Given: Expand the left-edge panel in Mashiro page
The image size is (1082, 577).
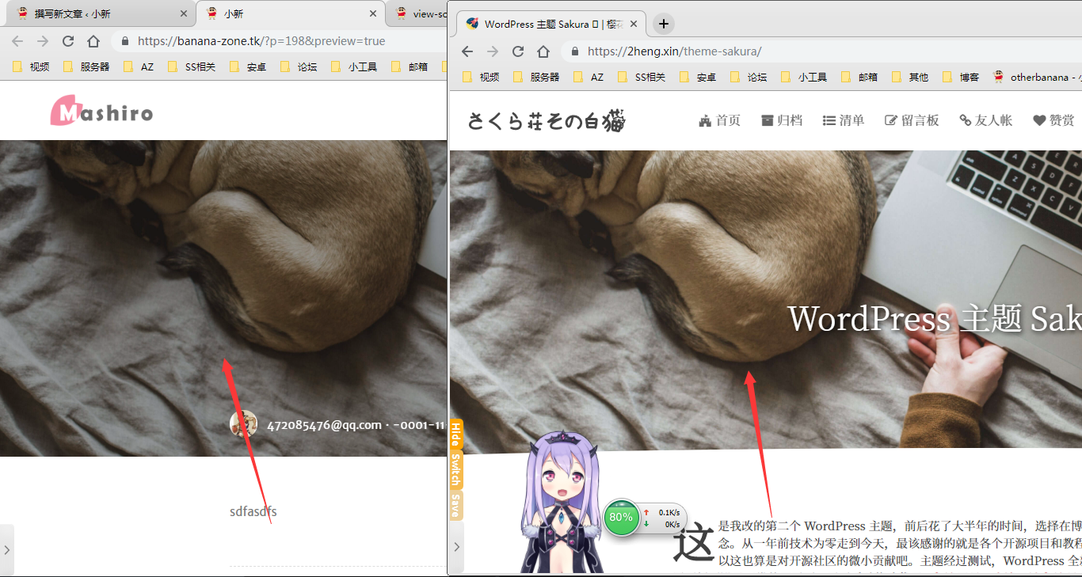Looking at the screenshot, I should tap(6, 549).
